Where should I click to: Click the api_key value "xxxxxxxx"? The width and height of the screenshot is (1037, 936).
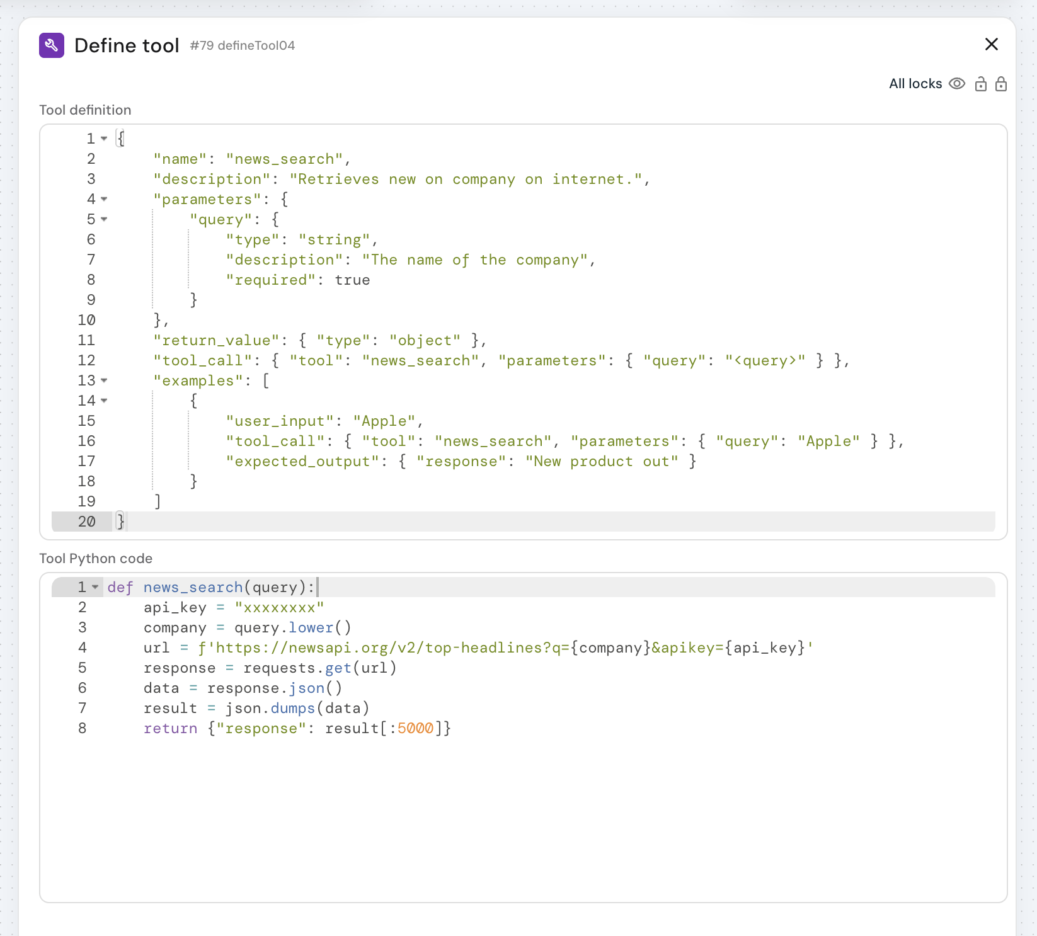[279, 607]
